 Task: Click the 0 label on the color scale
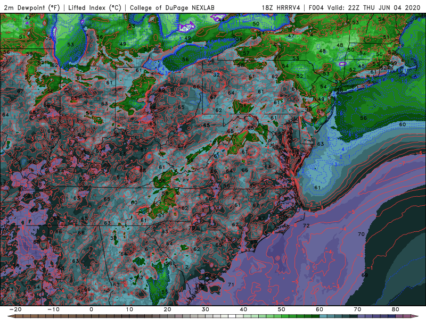click(91, 309)
